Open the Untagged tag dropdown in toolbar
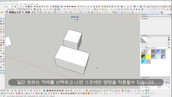Screen dimensions: 172x97 [x=12, y=6]
